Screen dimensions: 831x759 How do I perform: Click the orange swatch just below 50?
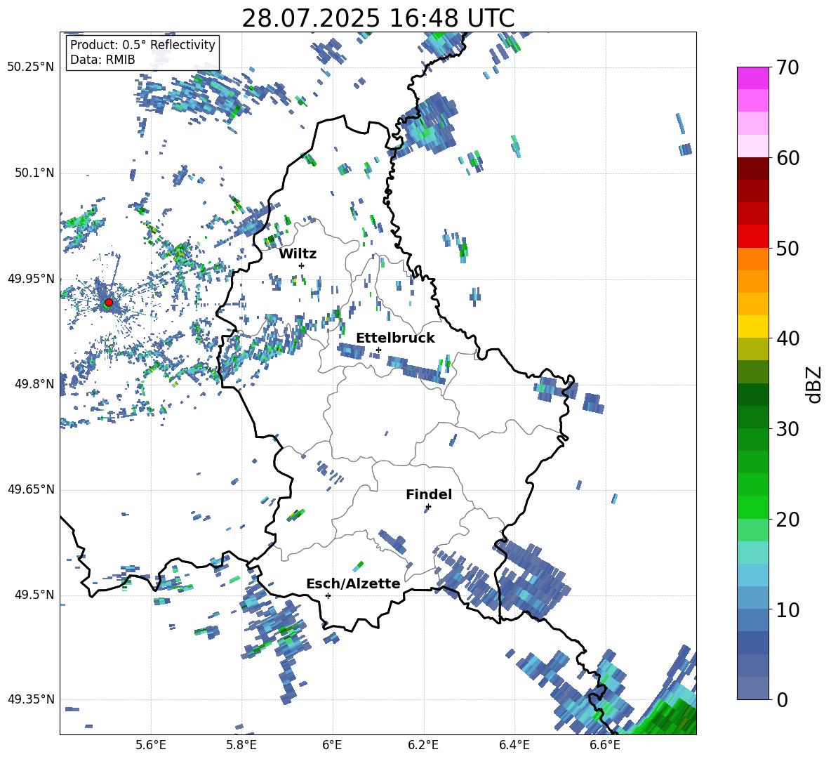(752, 258)
